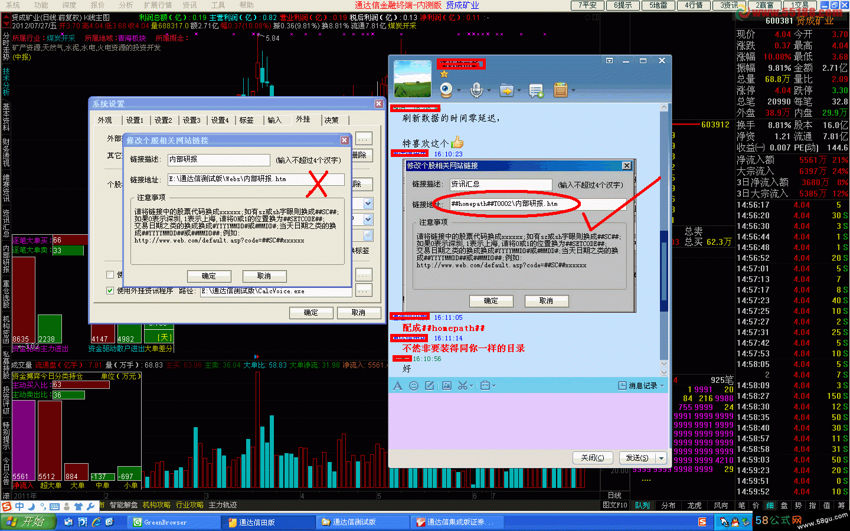This screenshot has height=531, width=850.
Task: Open second combo box arrow in 系统设置
Action: coord(368,219)
